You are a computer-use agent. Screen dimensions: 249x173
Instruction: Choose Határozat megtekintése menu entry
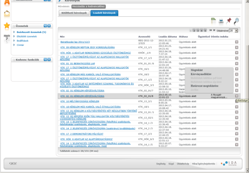point(205,86)
